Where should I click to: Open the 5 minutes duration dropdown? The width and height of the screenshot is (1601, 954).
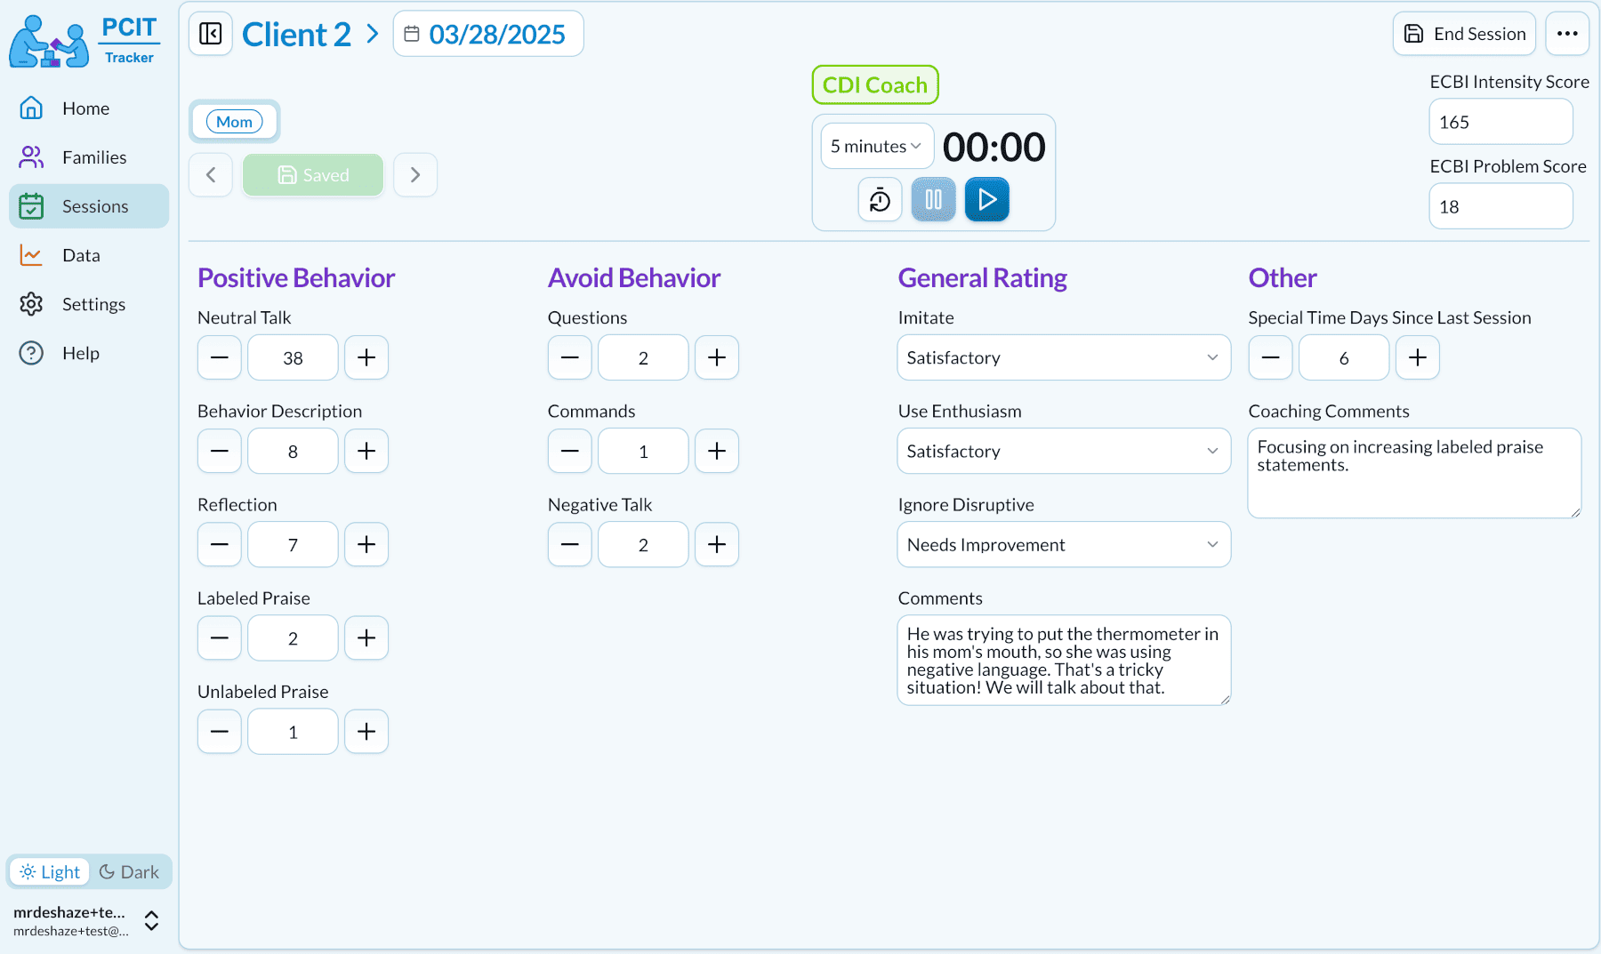point(876,147)
